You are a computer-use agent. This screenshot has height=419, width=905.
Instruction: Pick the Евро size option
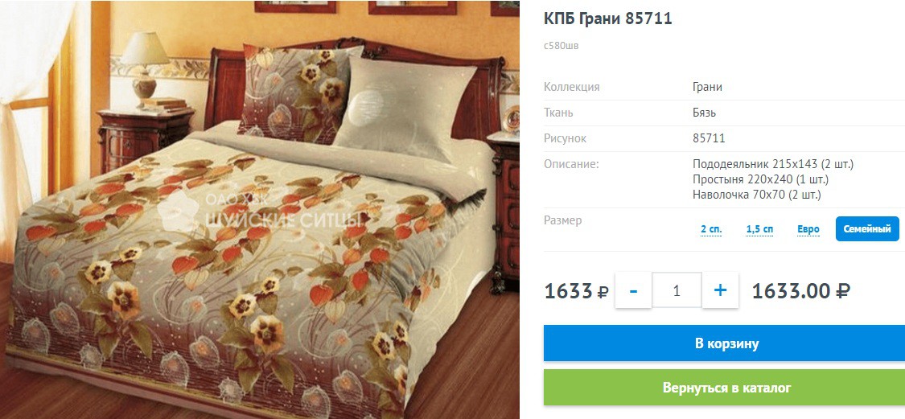[808, 229]
